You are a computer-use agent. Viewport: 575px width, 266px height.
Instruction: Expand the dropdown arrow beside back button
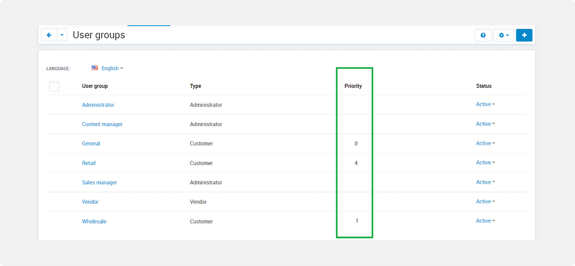click(x=62, y=35)
